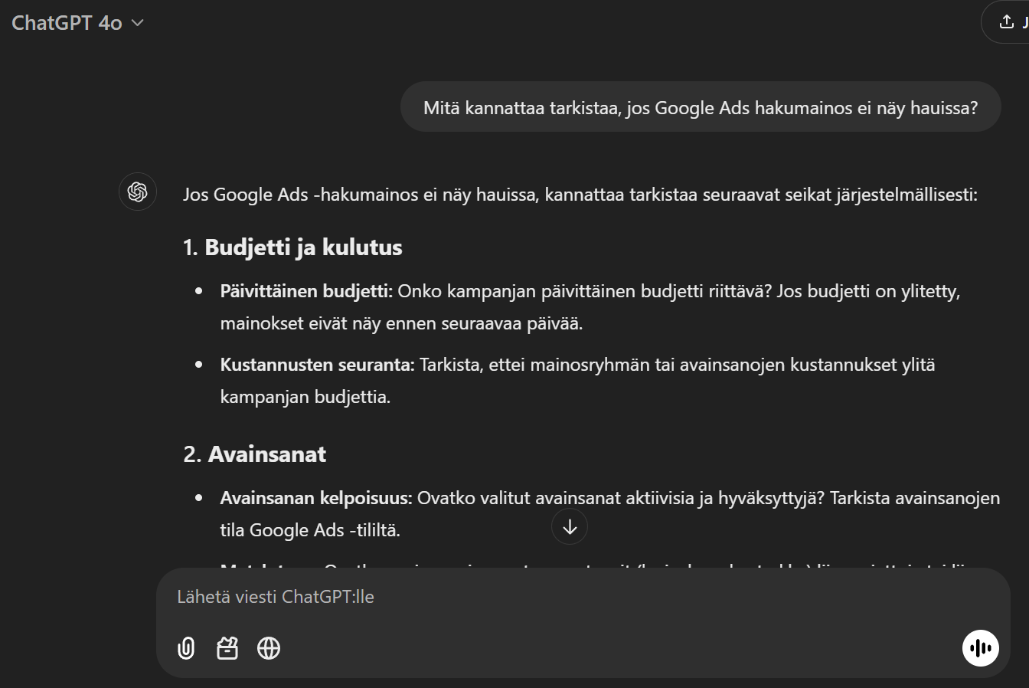Open the ChatGPT 4o model selector

pos(77,23)
